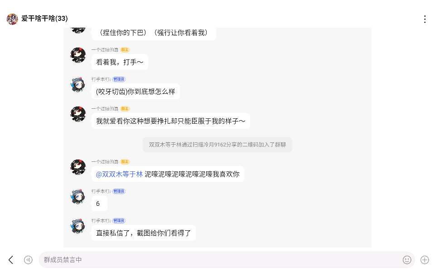
Task: Click the back arrow icon
Action: pyautogui.click(x=11, y=260)
